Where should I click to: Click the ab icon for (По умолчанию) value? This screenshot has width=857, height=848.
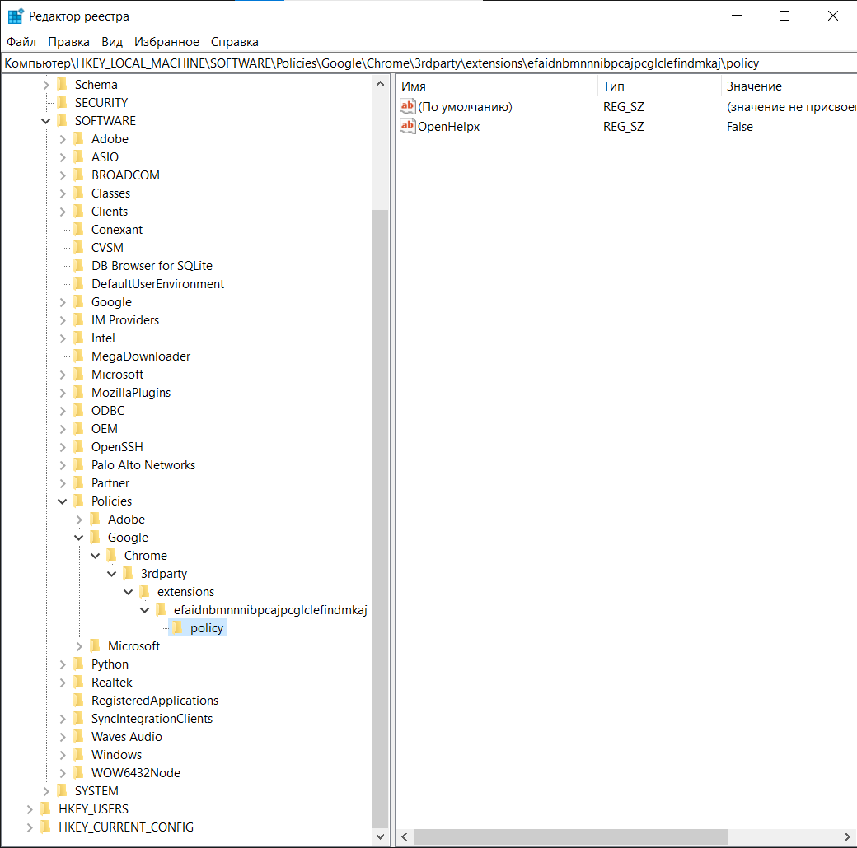(407, 106)
